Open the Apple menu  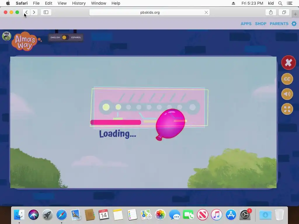pos(8,3)
